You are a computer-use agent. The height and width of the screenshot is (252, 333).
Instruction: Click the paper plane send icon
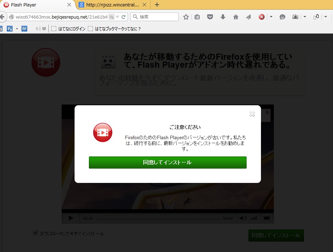coord(248,17)
